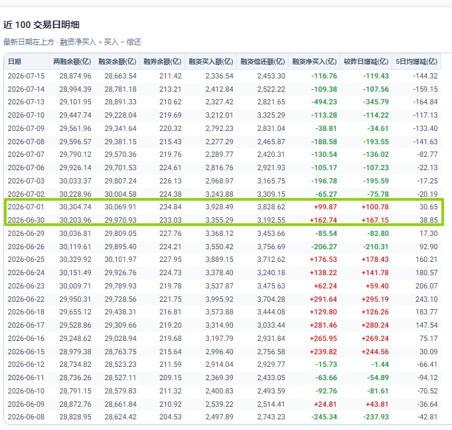Click the 融资买入额(亿) column header
Image resolution: width=452 pixels, height=430 pixels.
(211, 61)
